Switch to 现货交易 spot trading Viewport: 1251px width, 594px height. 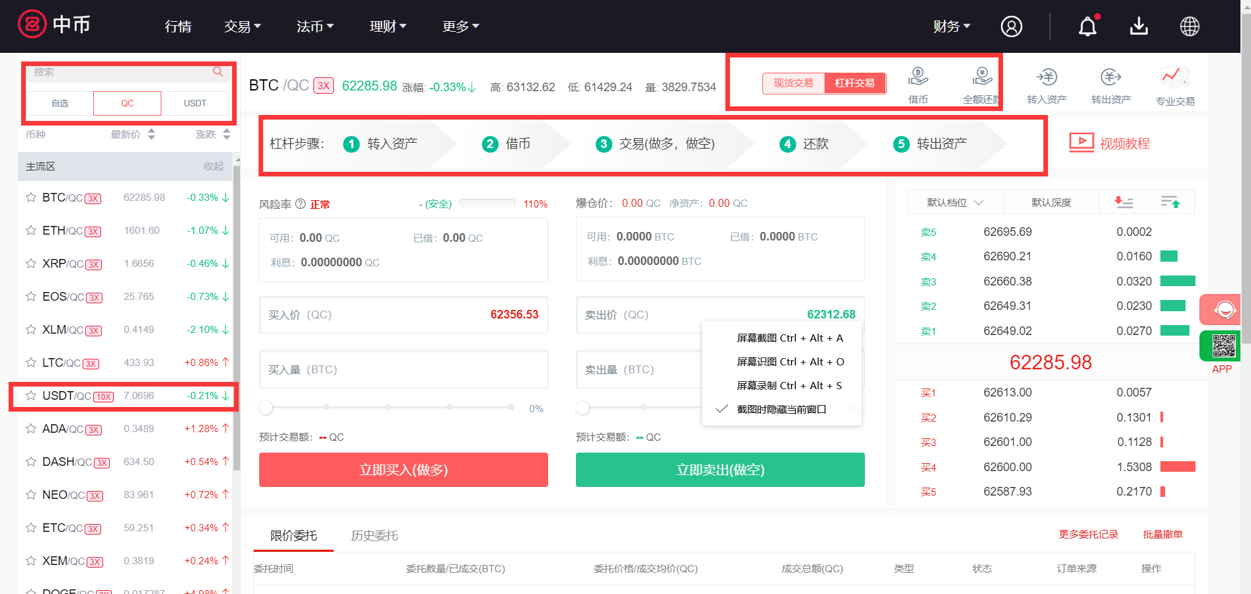(793, 83)
